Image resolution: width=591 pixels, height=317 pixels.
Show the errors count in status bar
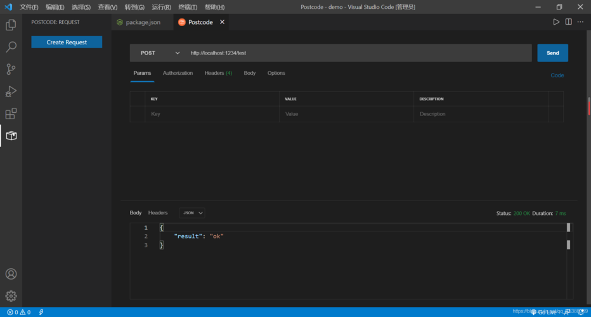point(13,312)
